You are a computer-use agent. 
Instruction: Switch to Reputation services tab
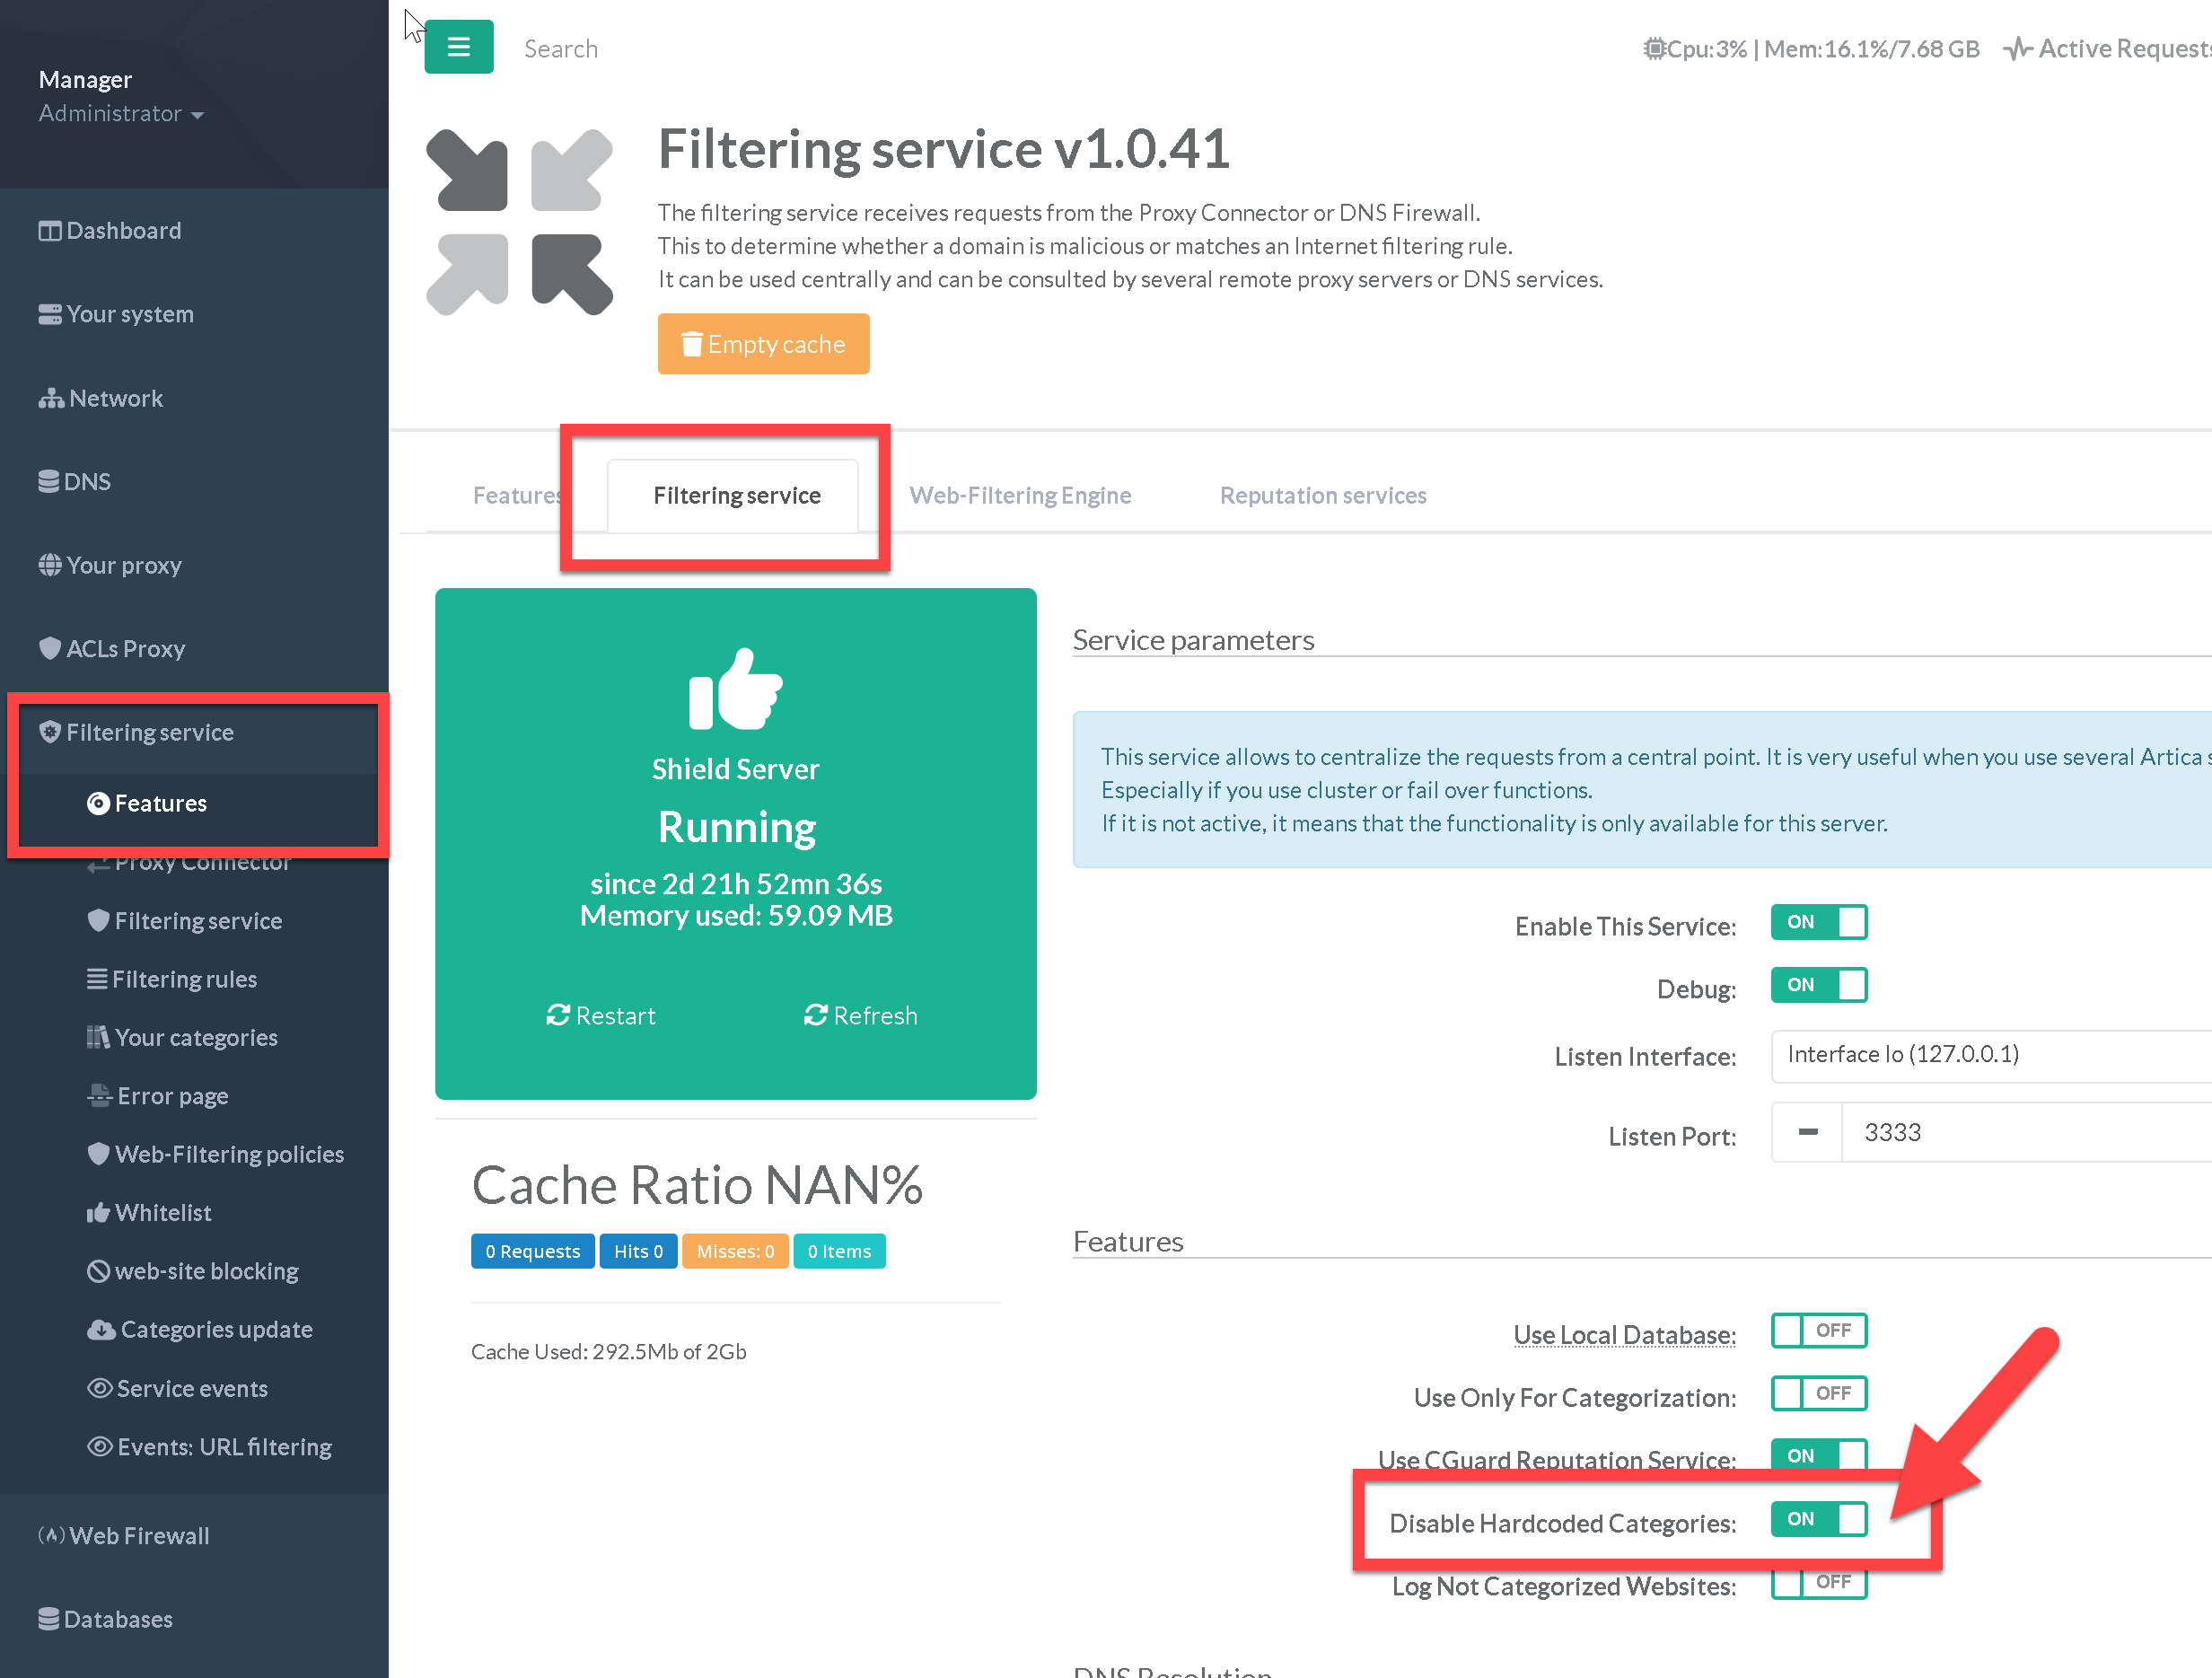click(1322, 495)
